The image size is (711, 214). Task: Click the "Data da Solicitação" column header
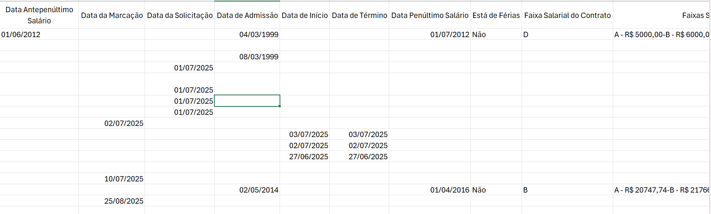(x=179, y=15)
